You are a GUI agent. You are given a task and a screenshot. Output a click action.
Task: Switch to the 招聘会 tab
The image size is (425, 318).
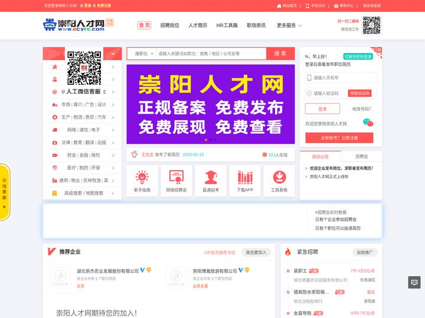pyautogui.click(x=362, y=156)
